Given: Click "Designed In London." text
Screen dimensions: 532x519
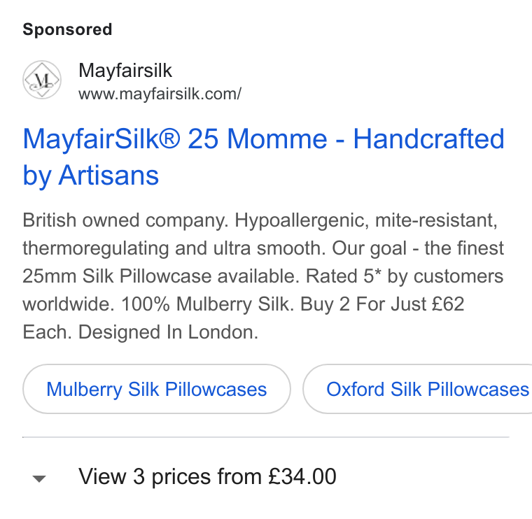Looking at the screenshot, I should pyautogui.click(x=168, y=332).
